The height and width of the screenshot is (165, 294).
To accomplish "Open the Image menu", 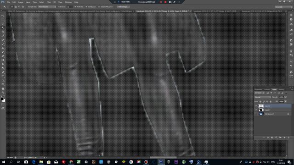I will [x=21, y=2].
